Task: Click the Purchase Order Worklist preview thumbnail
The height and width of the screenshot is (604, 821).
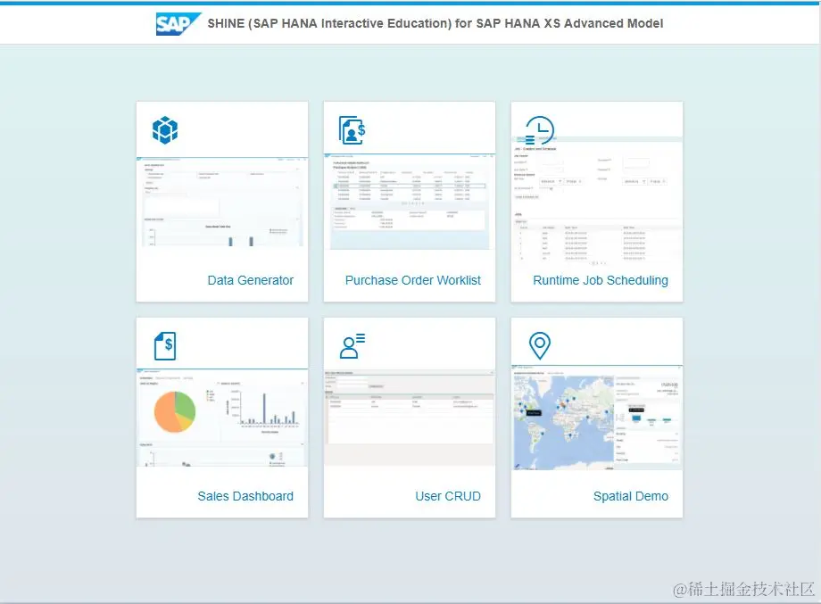Action: pyautogui.click(x=410, y=202)
